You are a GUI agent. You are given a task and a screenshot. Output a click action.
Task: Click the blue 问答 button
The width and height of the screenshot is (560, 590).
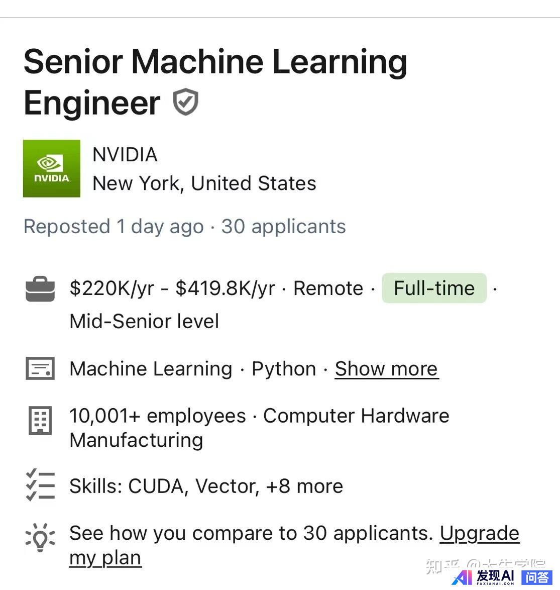point(537,577)
